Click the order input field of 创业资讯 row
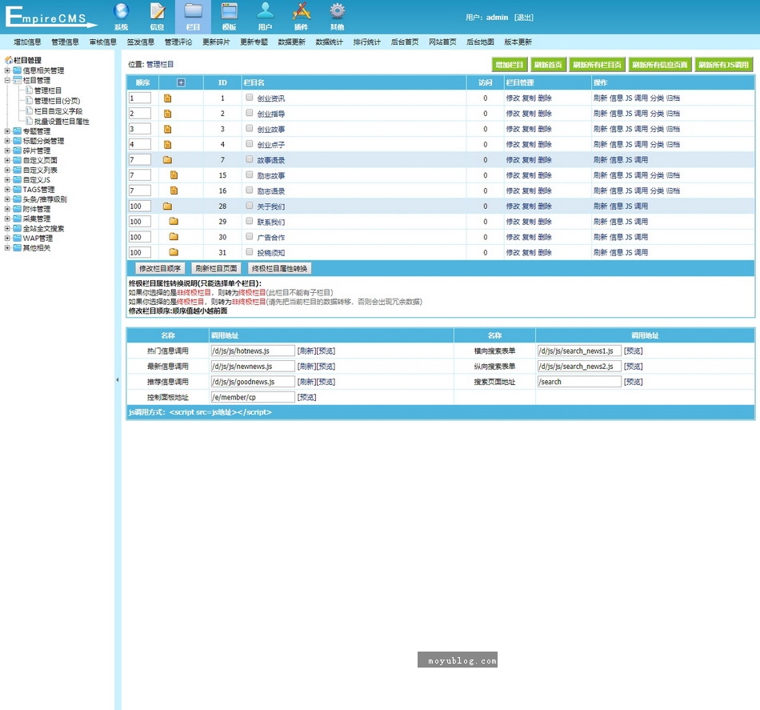760x710 pixels. pyautogui.click(x=139, y=98)
